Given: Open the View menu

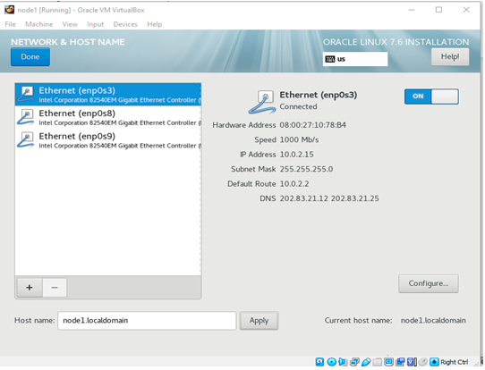Looking at the screenshot, I should tap(70, 24).
